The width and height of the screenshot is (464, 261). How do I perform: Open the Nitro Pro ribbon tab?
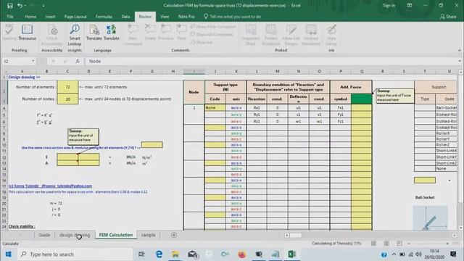(186, 17)
